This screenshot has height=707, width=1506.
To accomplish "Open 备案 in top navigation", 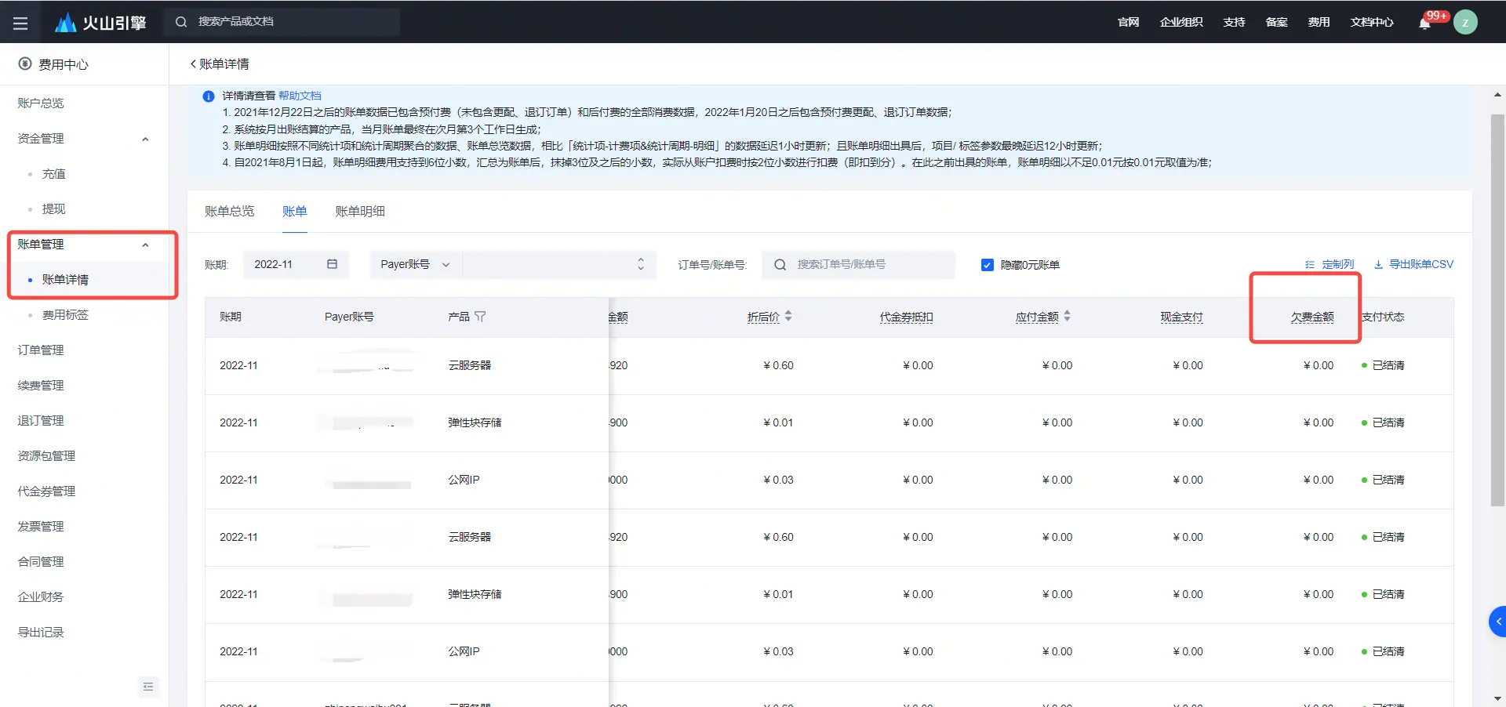I will click(x=1276, y=23).
